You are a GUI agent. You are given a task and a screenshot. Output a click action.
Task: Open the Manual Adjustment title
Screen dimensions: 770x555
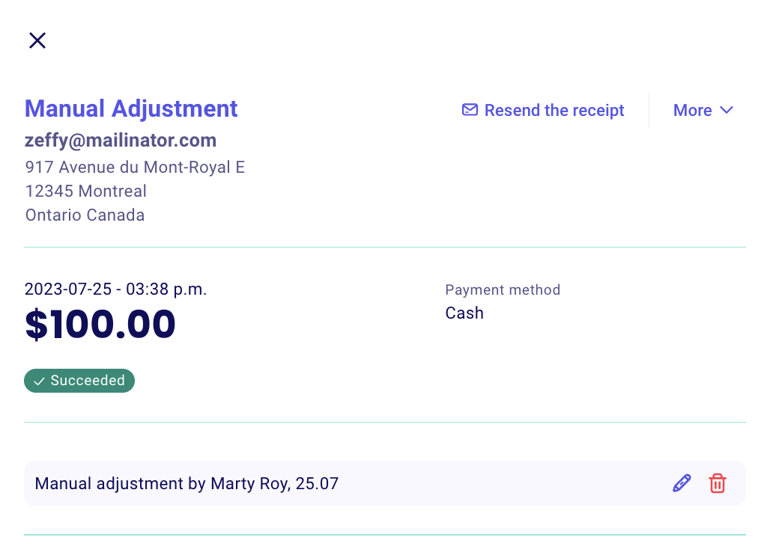click(x=131, y=108)
